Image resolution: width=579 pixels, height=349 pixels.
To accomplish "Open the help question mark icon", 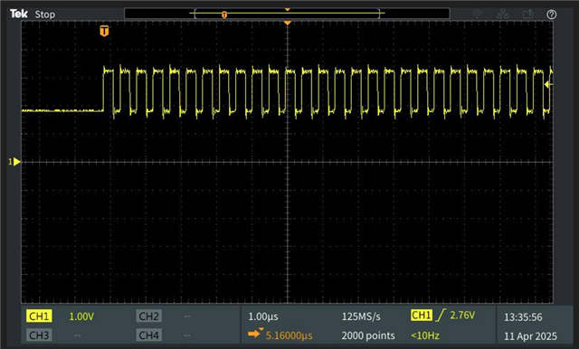I will pos(551,14).
